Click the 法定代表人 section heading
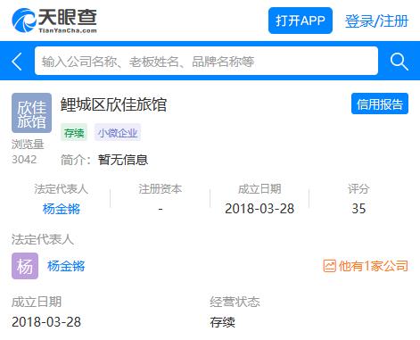The image size is (420, 340). click(43, 239)
